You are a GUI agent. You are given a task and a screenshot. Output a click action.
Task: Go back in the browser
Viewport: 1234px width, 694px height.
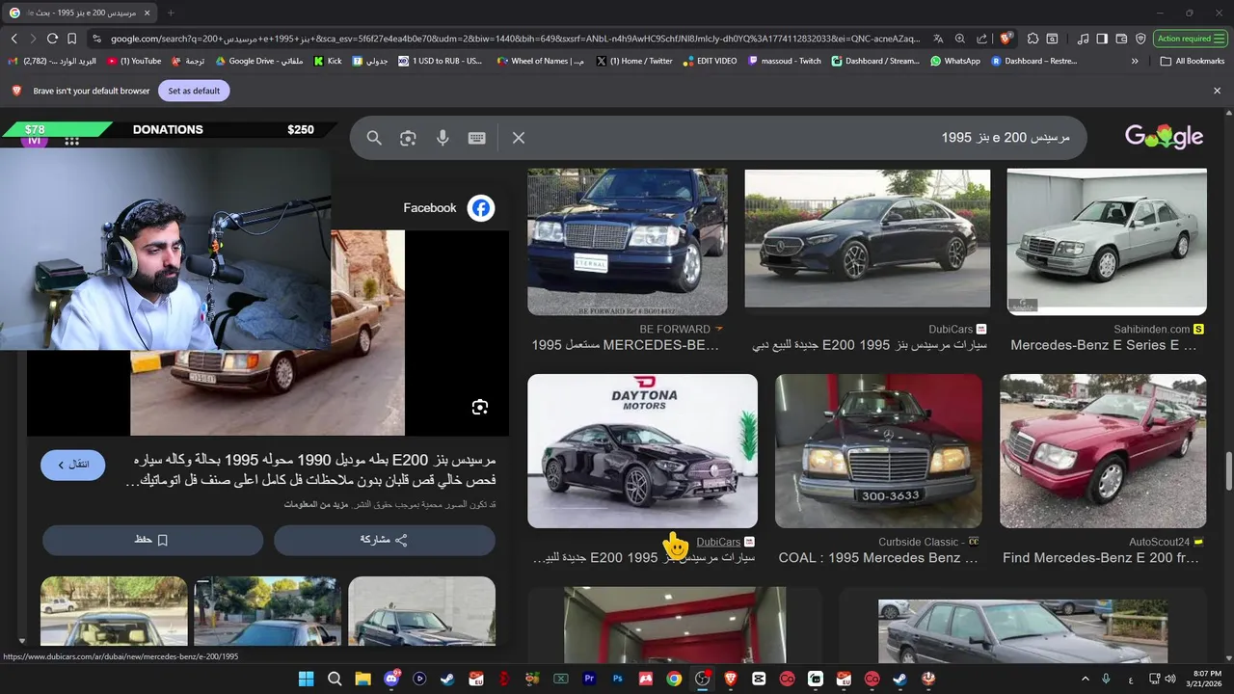(x=13, y=39)
